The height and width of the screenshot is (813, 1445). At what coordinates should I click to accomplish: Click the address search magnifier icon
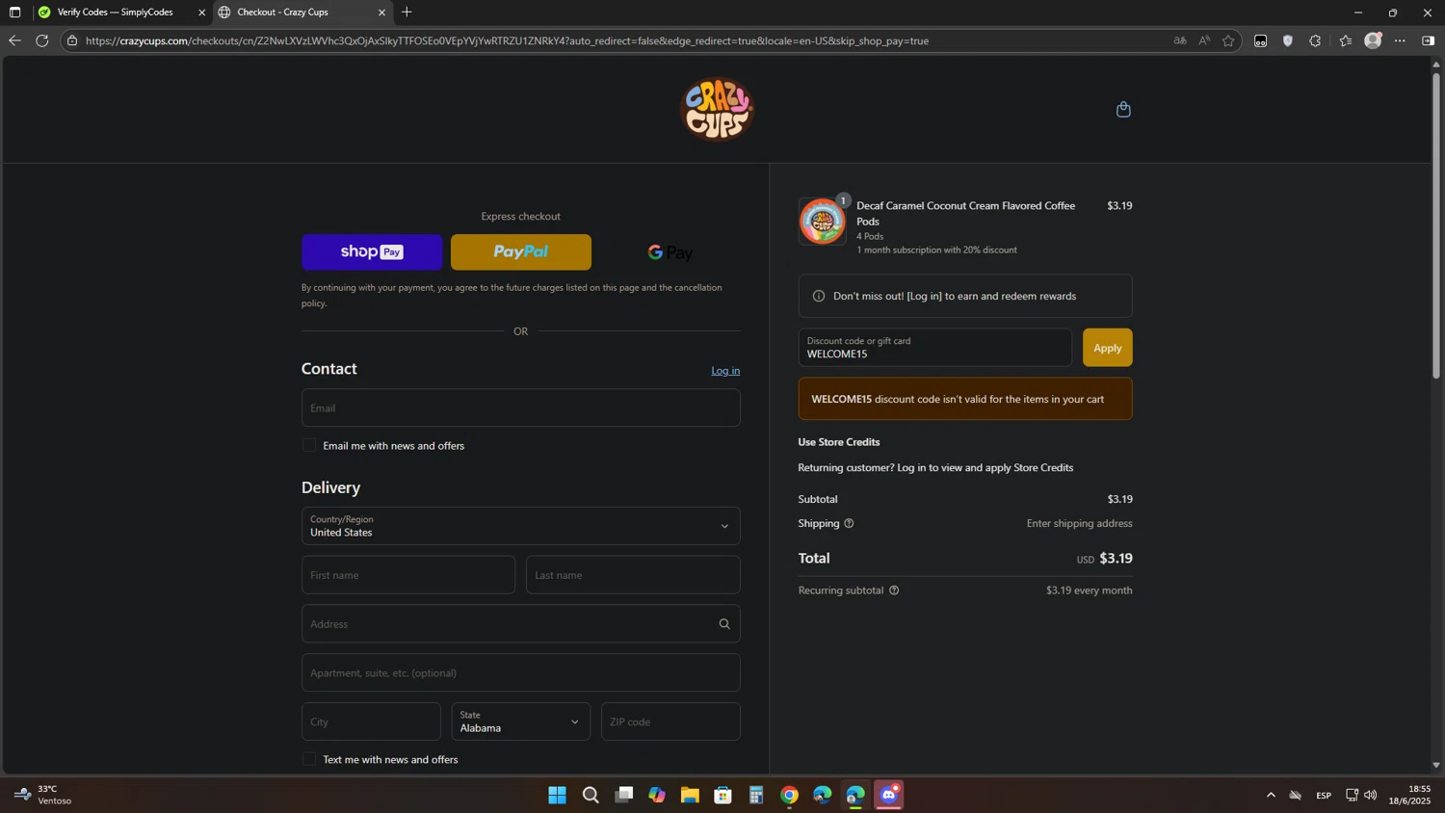point(724,624)
